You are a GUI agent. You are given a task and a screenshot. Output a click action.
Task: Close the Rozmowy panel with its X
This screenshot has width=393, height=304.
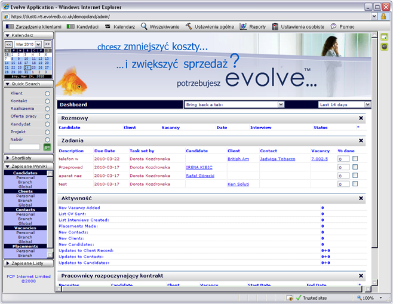tap(361, 118)
